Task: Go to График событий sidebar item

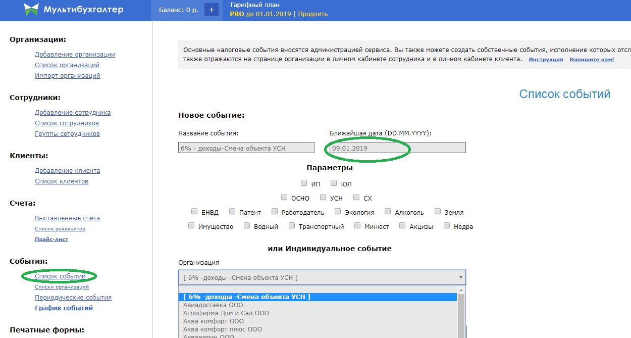Action: tap(64, 308)
